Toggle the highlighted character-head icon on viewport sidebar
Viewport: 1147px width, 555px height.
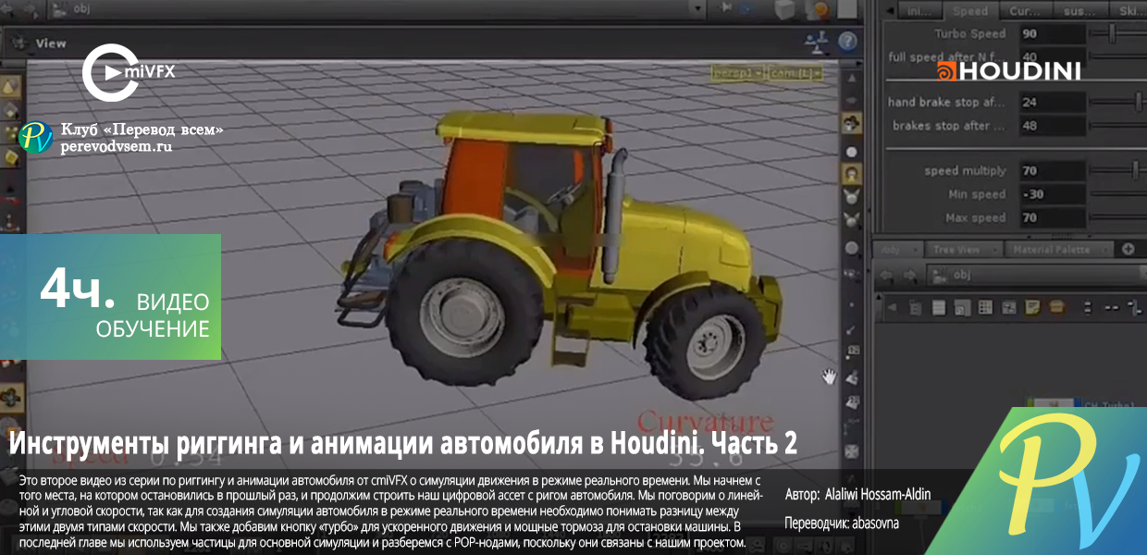851,173
